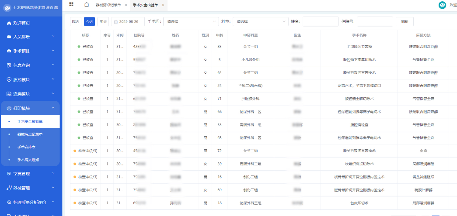Expand the 器械管理 sidebar menu arrow
457x216 pixels.
coord(53,188)
